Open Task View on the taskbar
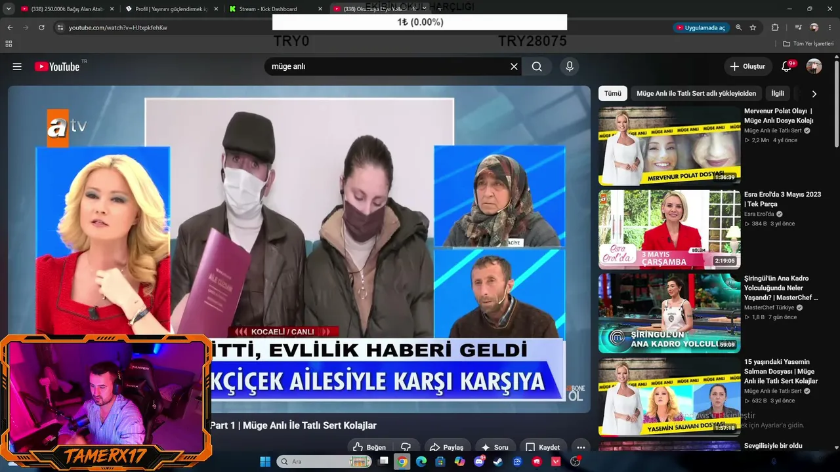840x472 pixels. click(x=383, y=462)
